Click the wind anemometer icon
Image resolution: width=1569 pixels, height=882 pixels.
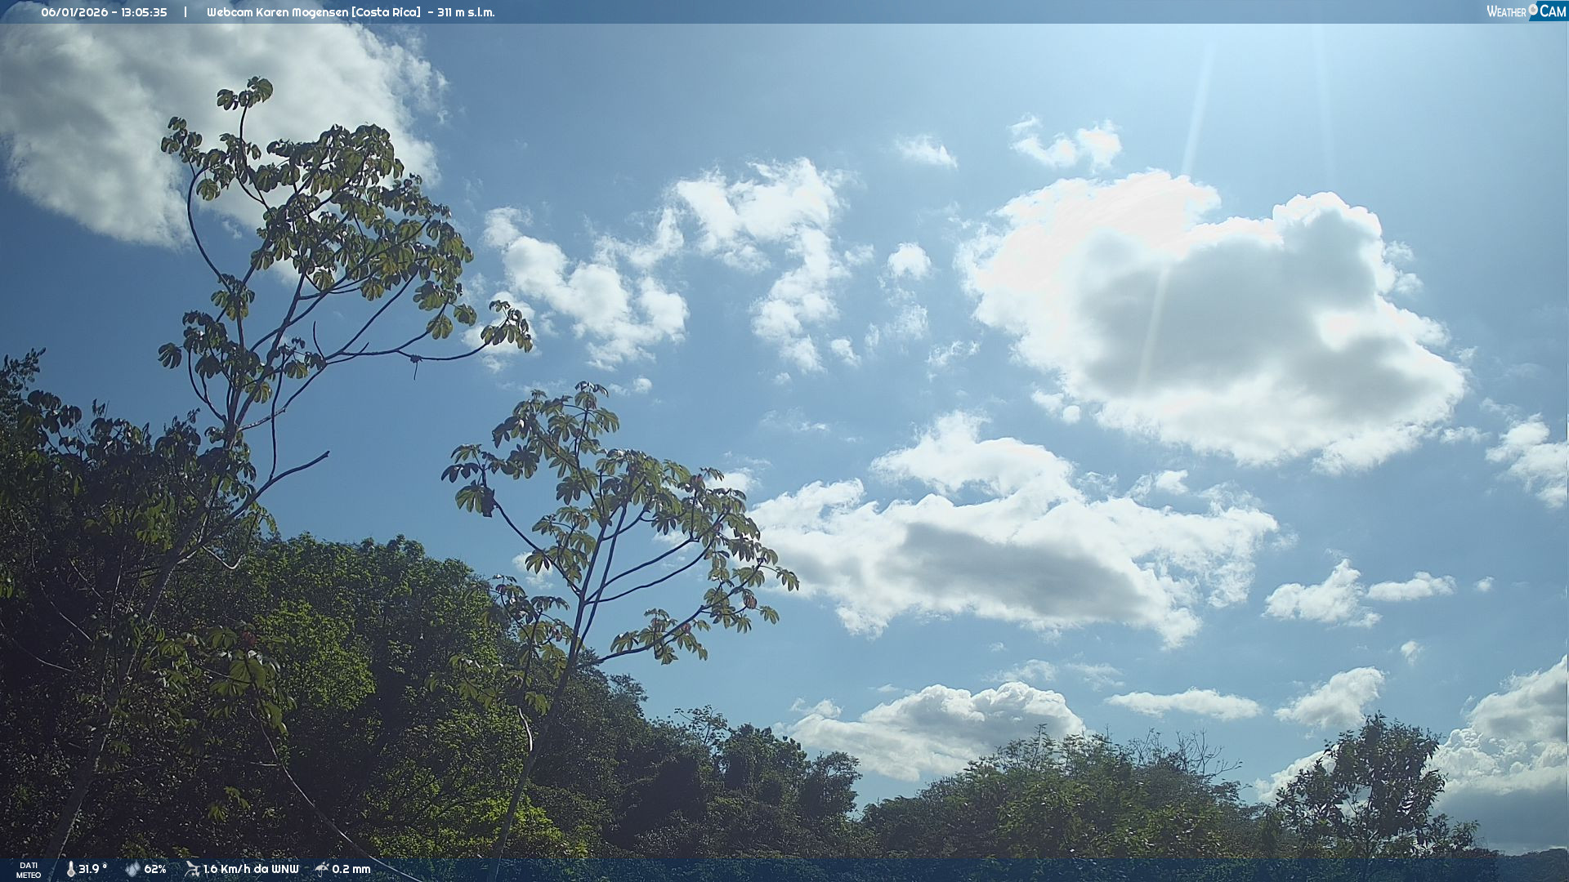(192, 869)
